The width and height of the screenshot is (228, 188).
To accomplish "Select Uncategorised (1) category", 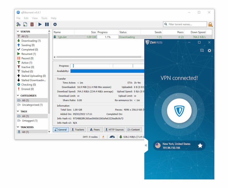I will tap(32, 105).
